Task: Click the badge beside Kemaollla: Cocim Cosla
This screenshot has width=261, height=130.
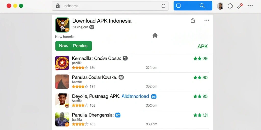Action: (x=125, y=58)
